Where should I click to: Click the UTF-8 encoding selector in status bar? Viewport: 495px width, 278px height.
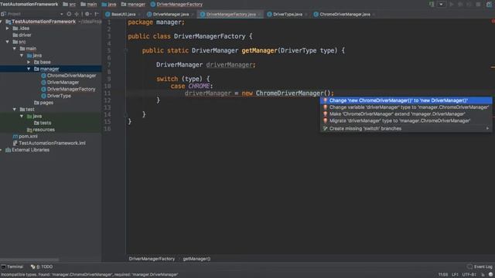tap(469, 275)
